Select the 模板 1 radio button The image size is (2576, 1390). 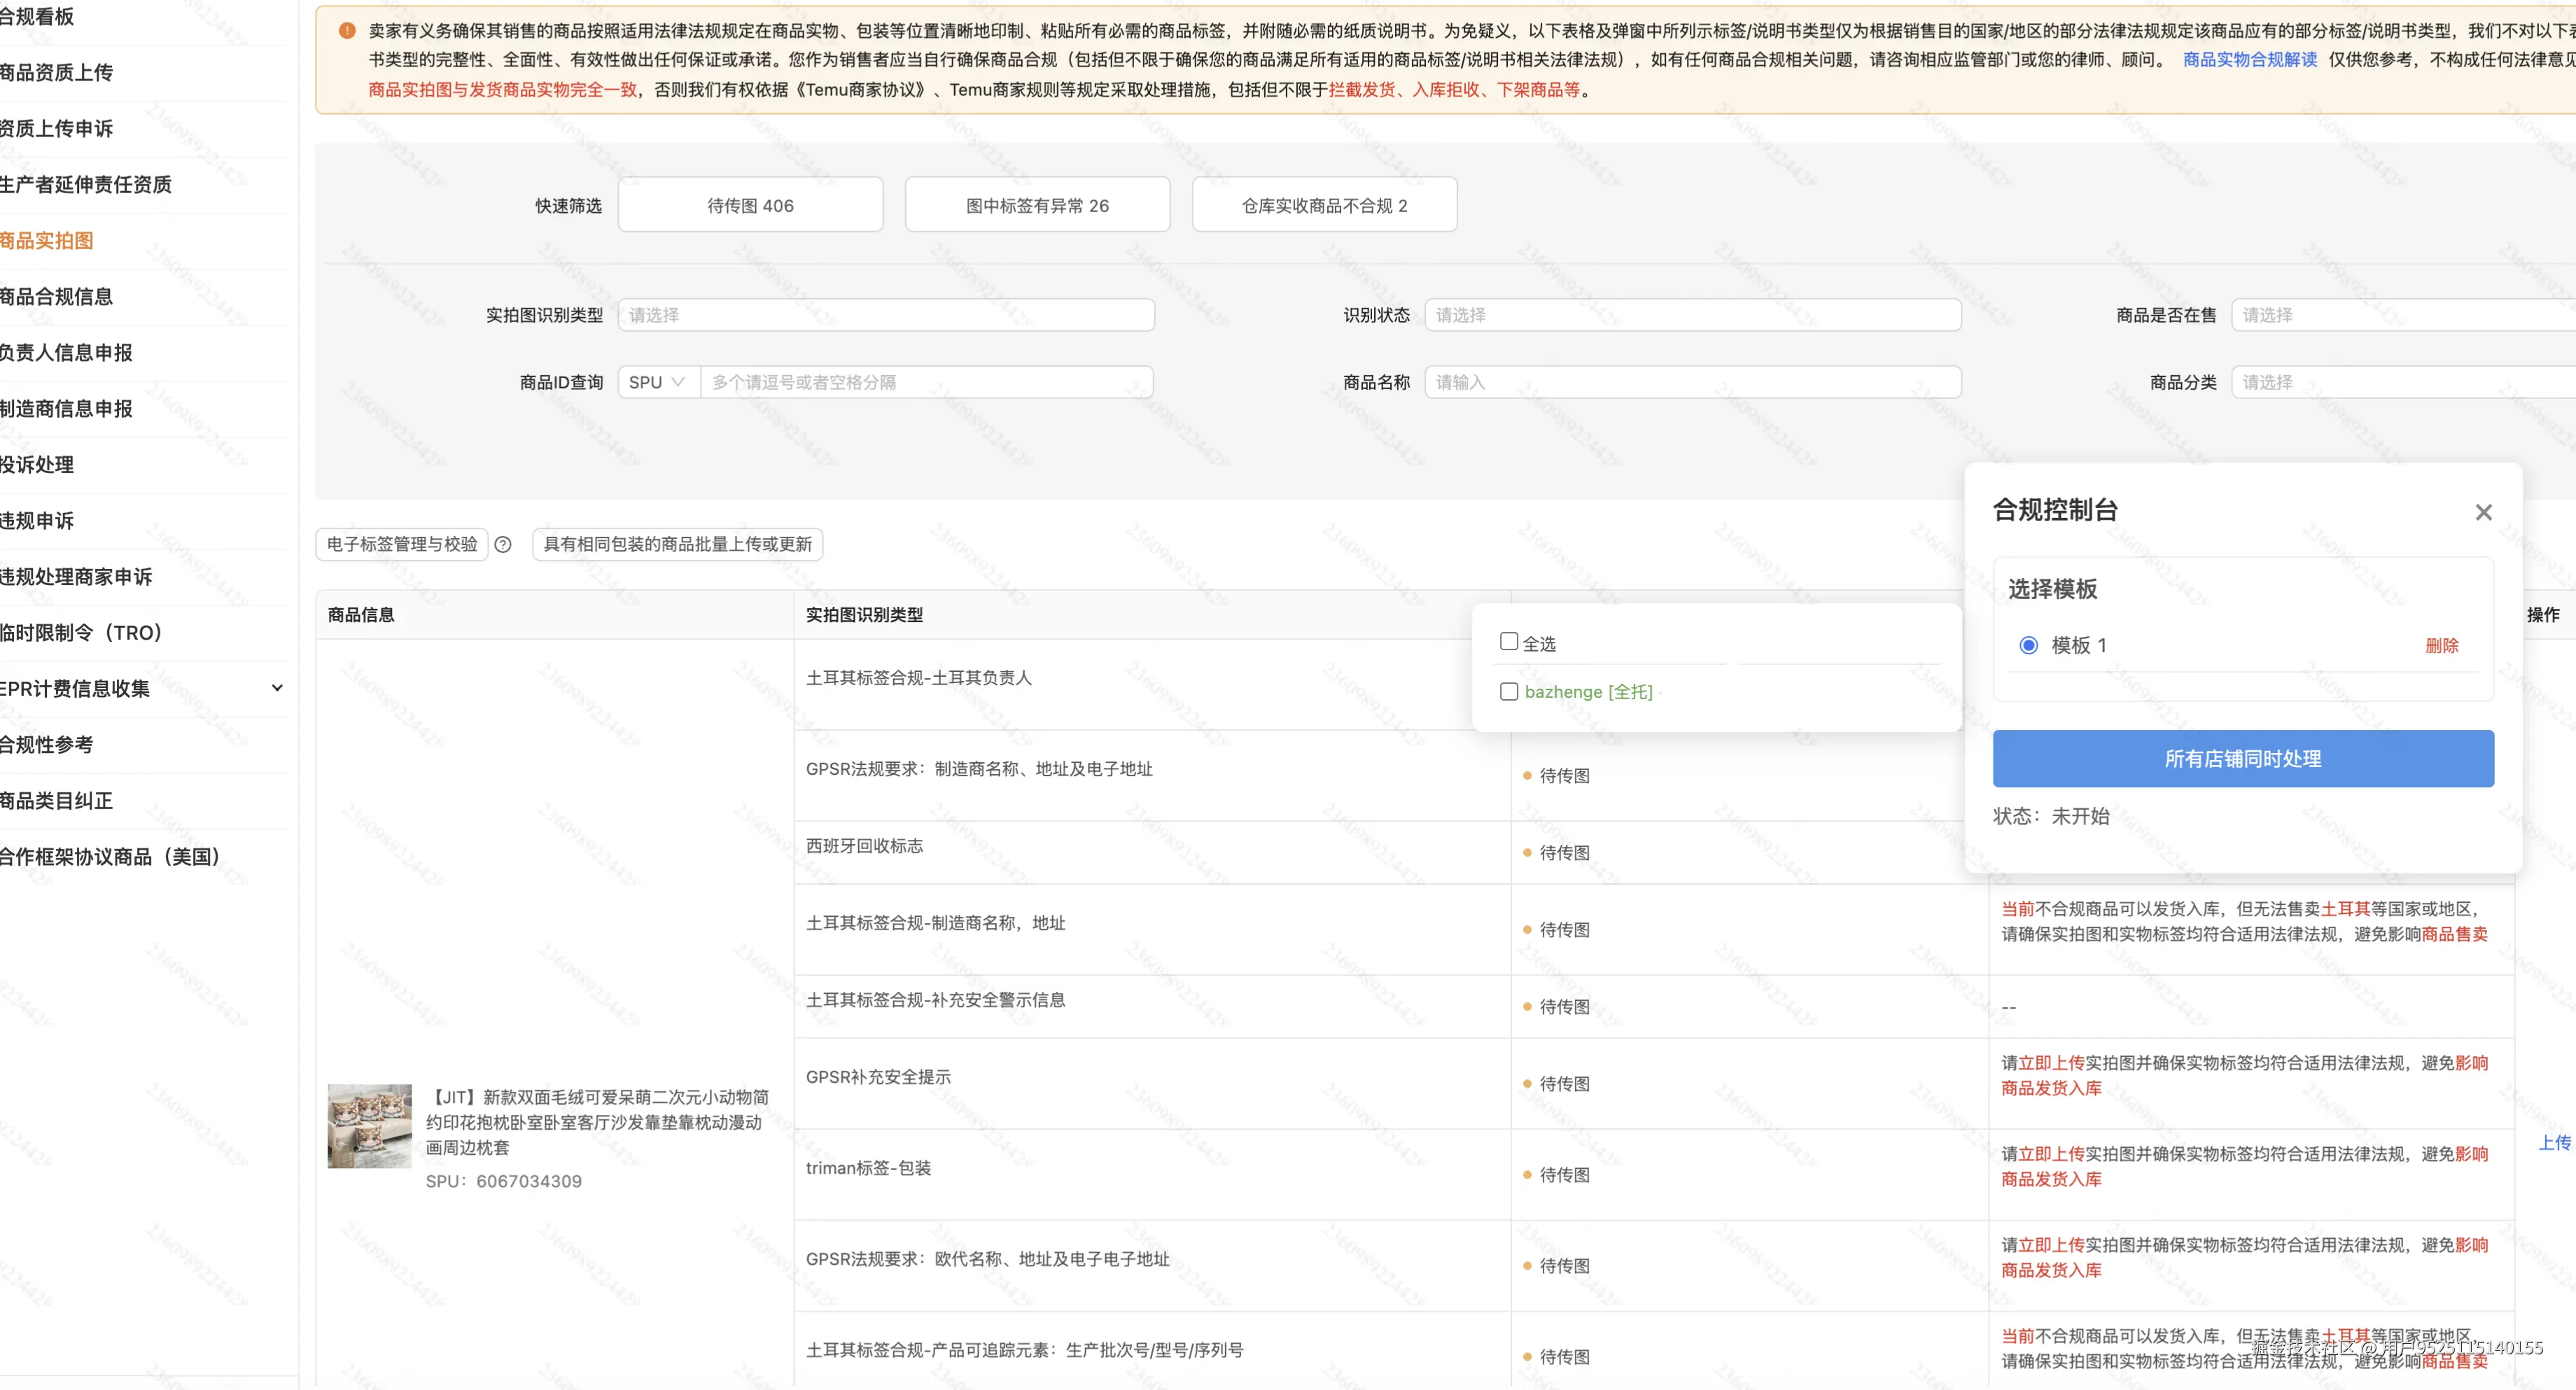point(2028,645)
